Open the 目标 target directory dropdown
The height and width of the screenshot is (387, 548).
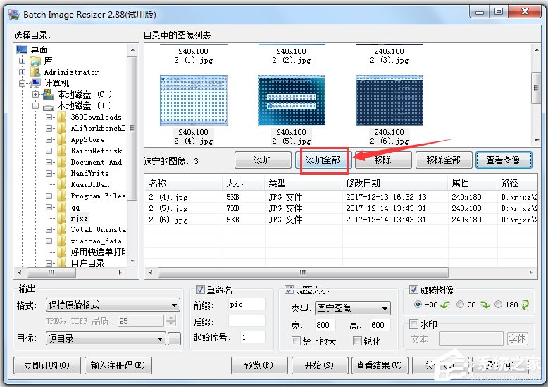(106, 338)
